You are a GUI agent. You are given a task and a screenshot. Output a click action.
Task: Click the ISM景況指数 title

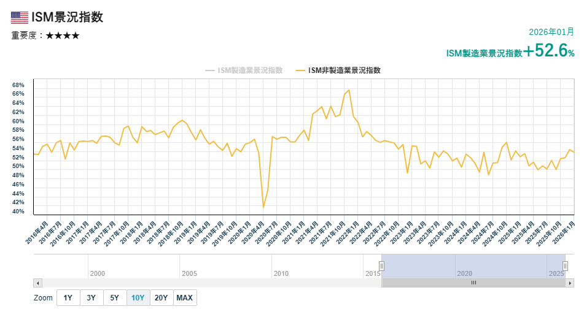67,17
